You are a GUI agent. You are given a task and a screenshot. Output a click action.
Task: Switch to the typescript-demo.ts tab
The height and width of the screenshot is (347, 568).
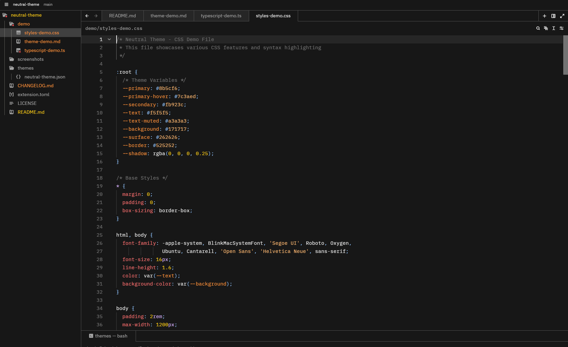click(221, 16)
